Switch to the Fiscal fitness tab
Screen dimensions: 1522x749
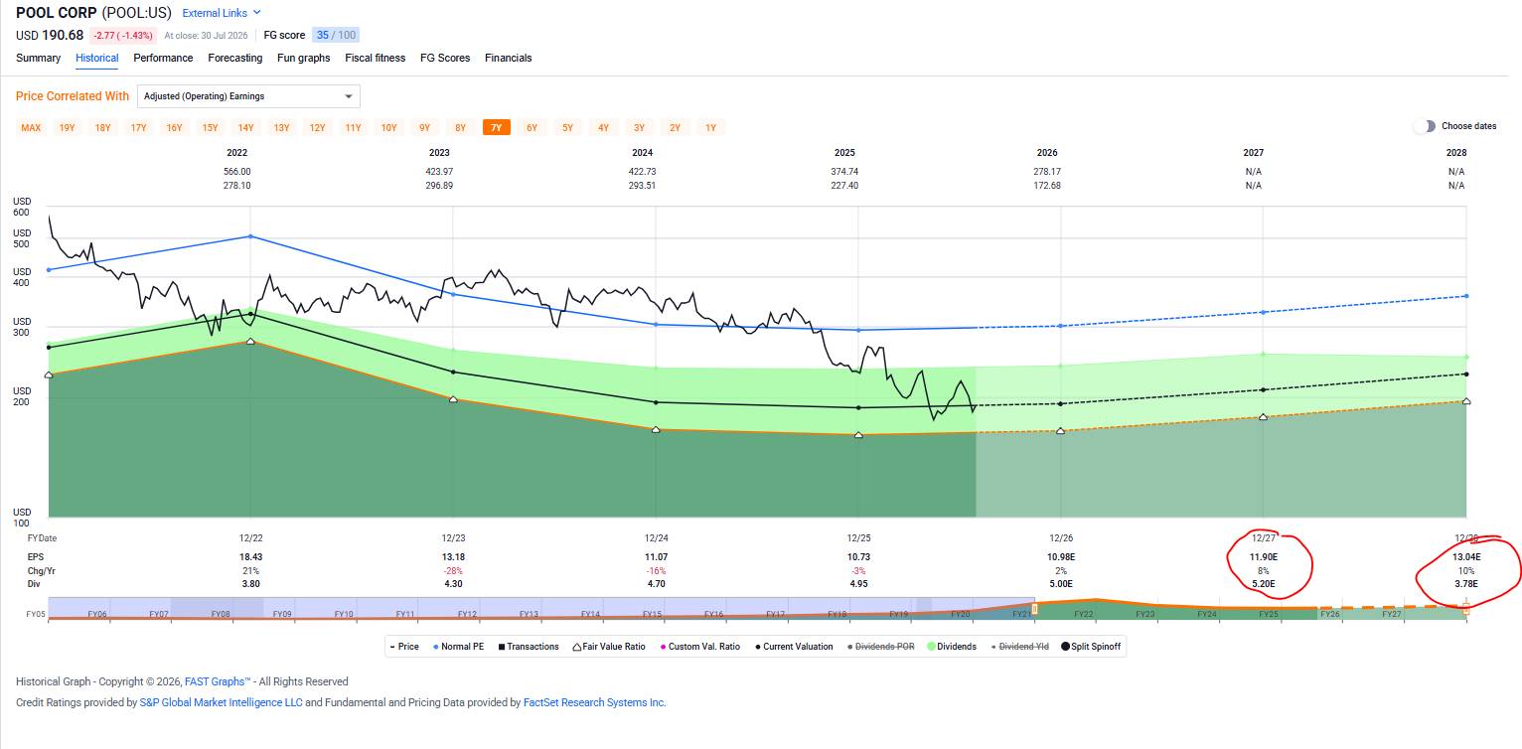(x=376, y=58)
